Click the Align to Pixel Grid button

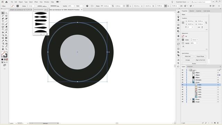[x=200, y=60]
